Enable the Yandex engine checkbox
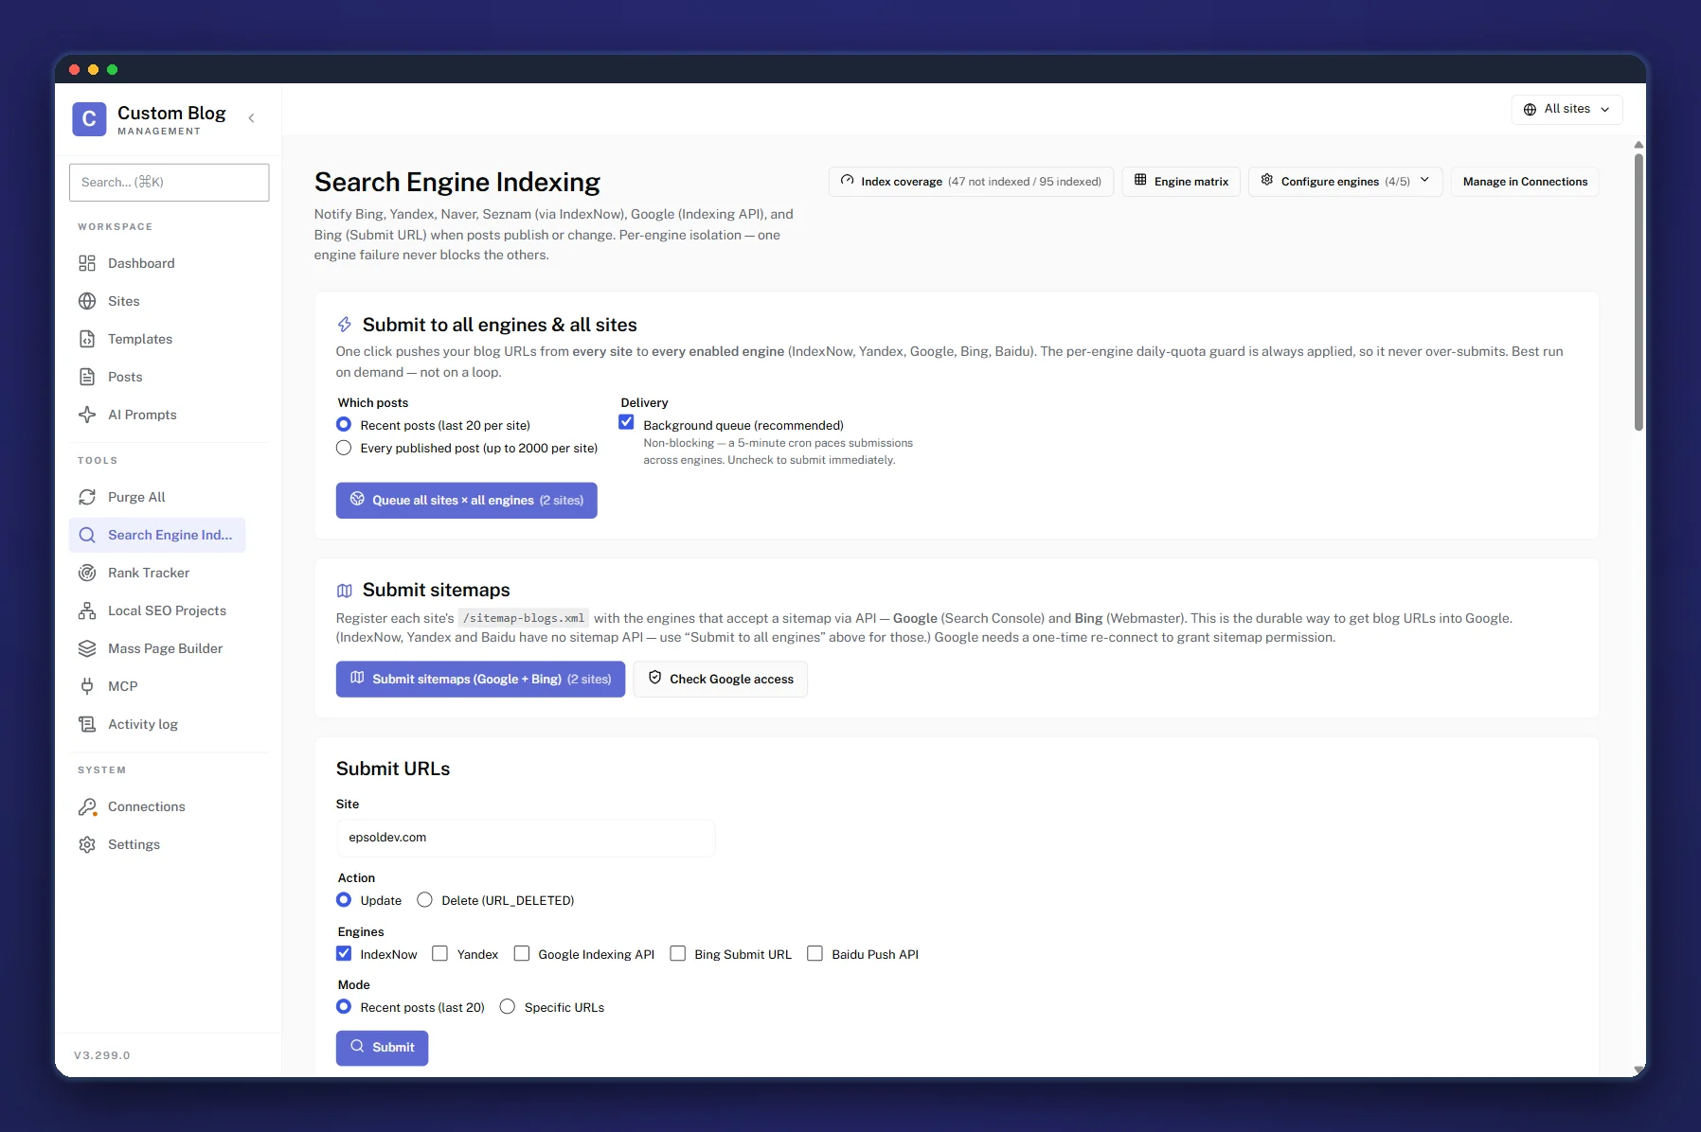The height and width of the screenshot is (1132, 1701). (x=439, y=953)
